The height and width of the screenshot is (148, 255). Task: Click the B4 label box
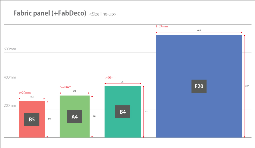tap(123, 112)
